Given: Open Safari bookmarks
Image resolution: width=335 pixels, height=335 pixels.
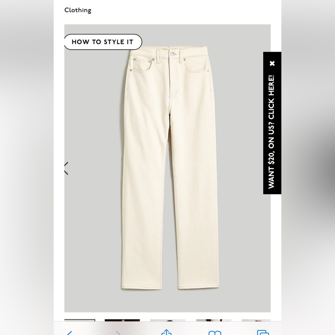Looking at the screenshot, I should (214, 333).
